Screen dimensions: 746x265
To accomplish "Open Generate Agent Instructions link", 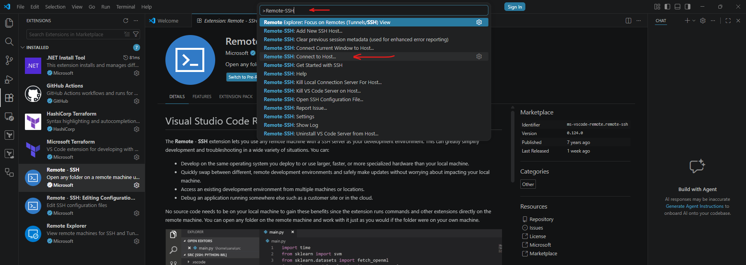I will [695, 206].
